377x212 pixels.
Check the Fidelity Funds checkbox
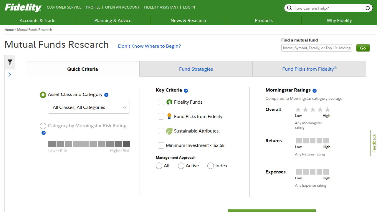pyautogui.click(x=161, y=102)
